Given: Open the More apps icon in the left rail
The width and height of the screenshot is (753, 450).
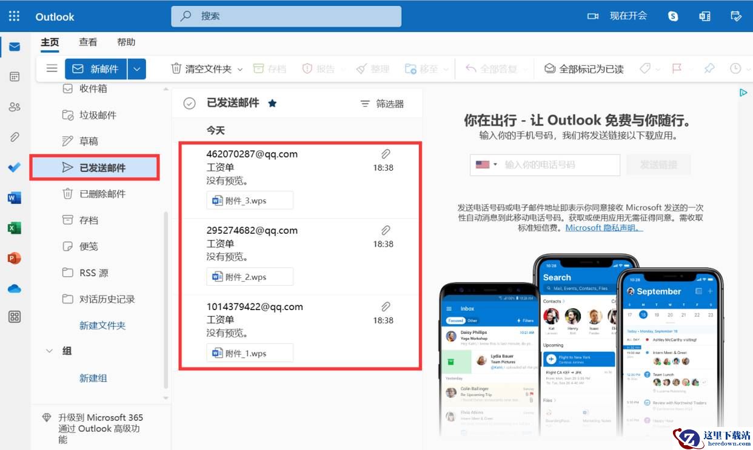Looking at the screenshot, I should pos(15,317).
